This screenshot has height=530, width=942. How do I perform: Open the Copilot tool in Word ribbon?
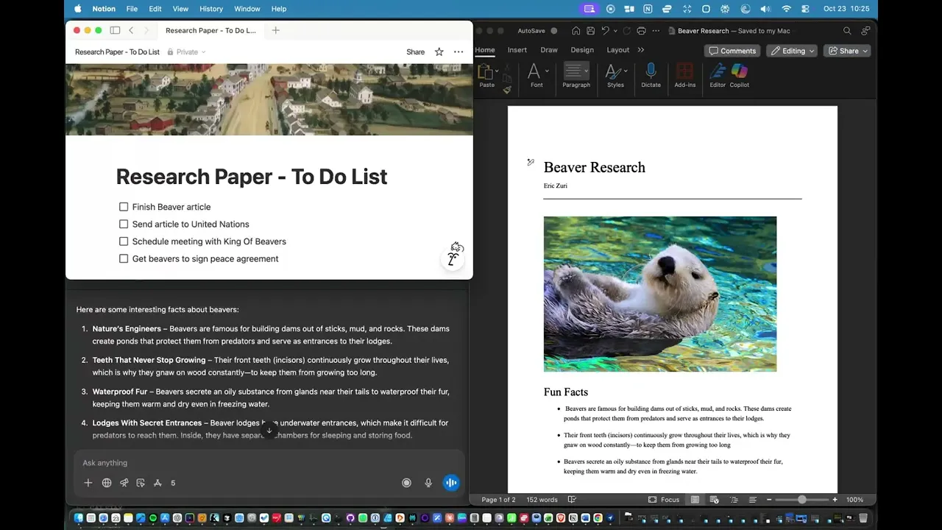tap(739, 71)
